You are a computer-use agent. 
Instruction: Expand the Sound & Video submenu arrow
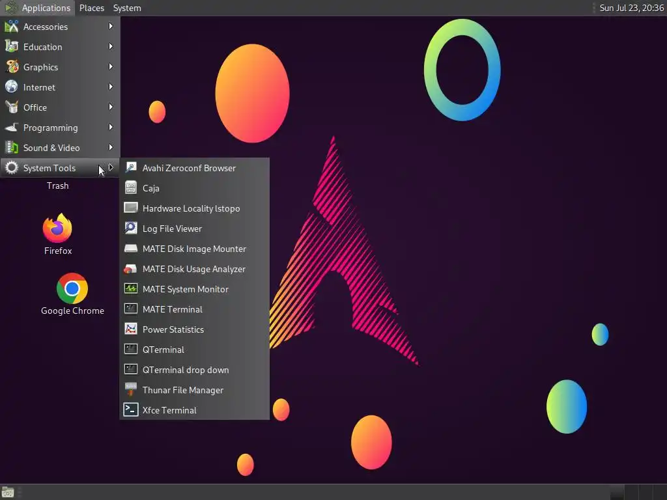click(111, 148)
